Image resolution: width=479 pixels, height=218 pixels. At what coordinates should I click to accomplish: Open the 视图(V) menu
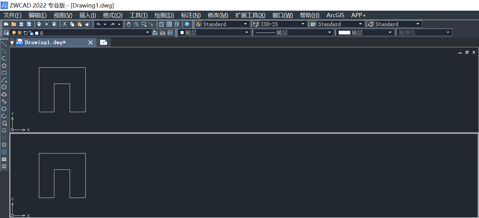pyautogui.click(x=63, y=15)
